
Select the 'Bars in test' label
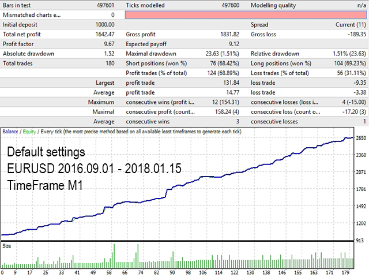17,5
